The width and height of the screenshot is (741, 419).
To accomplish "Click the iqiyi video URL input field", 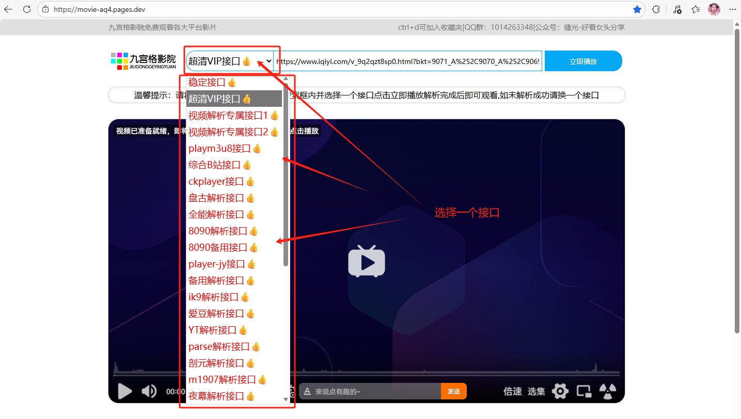I will coord(407,61).
